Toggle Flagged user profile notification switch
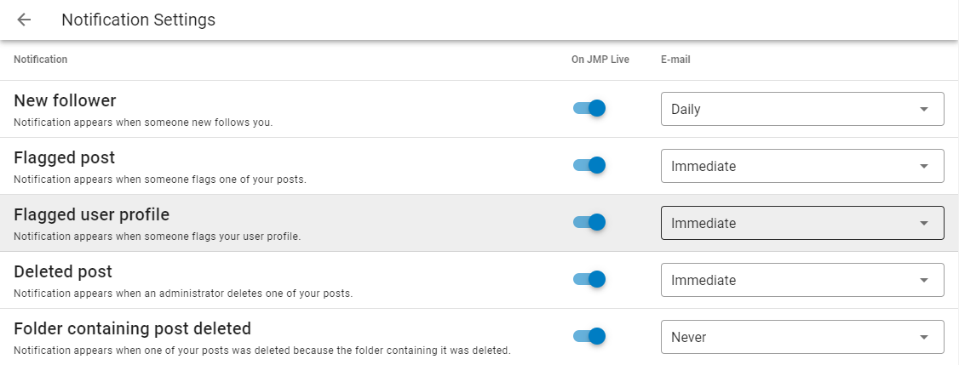 (x=589, y=222)
